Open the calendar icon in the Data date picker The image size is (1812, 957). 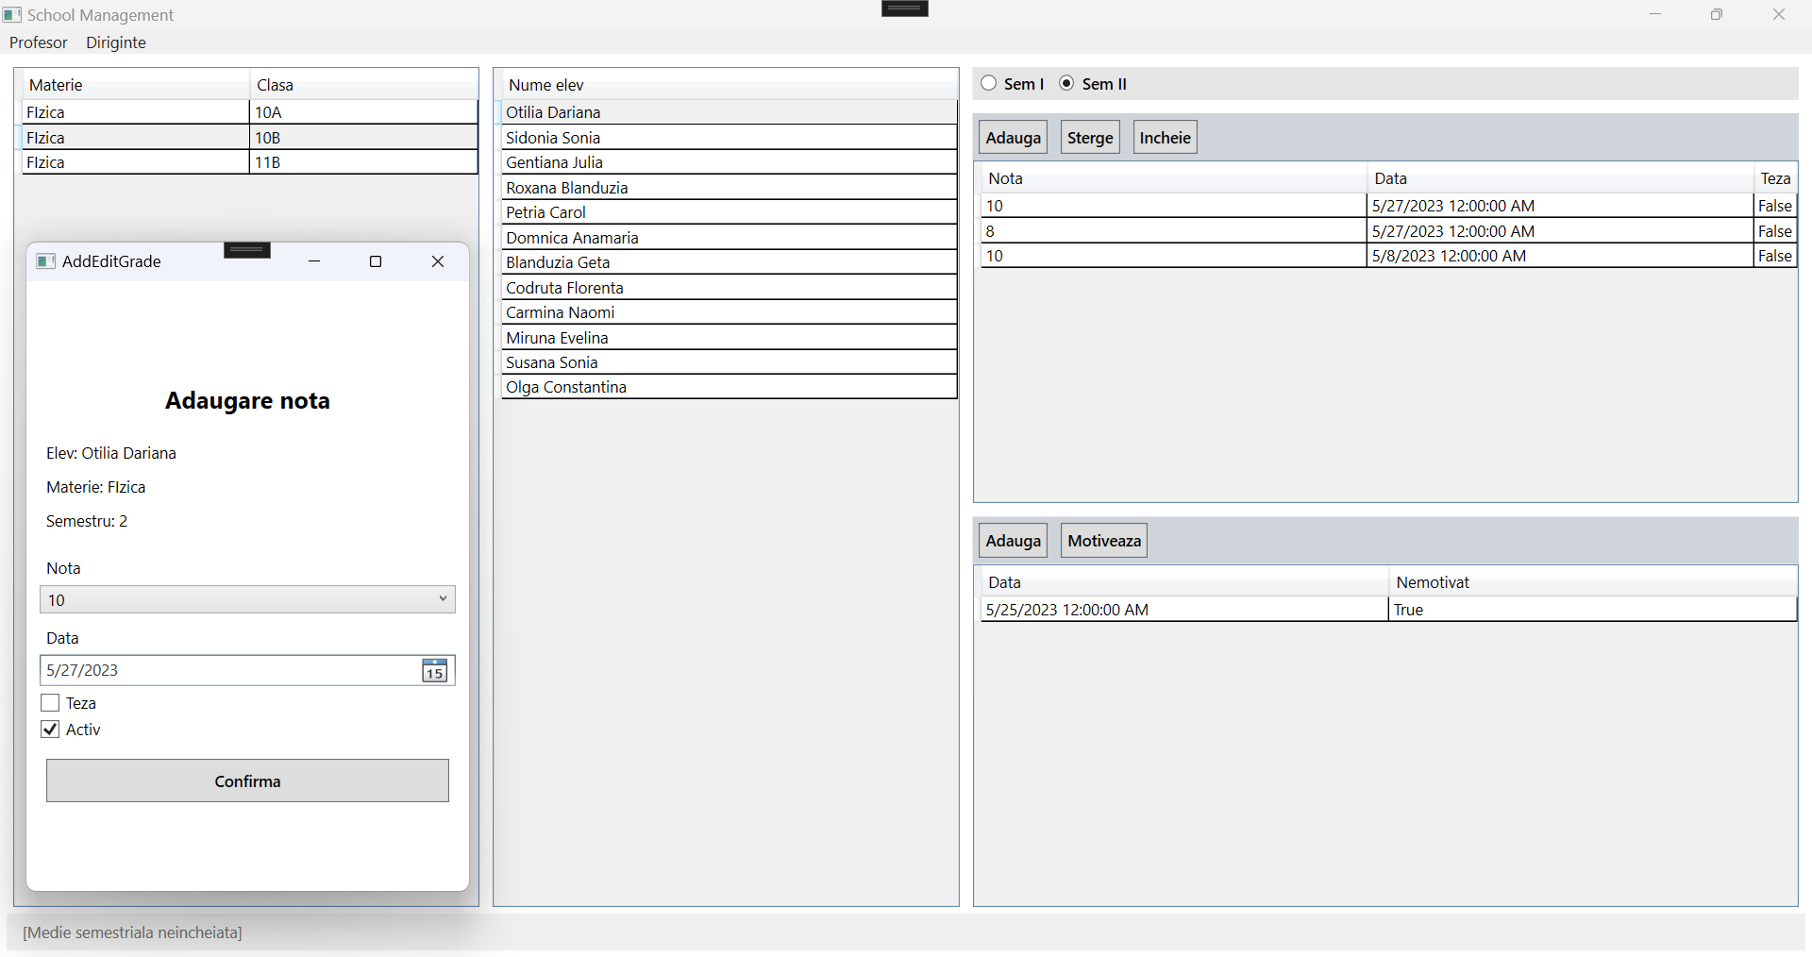(434, 670)
